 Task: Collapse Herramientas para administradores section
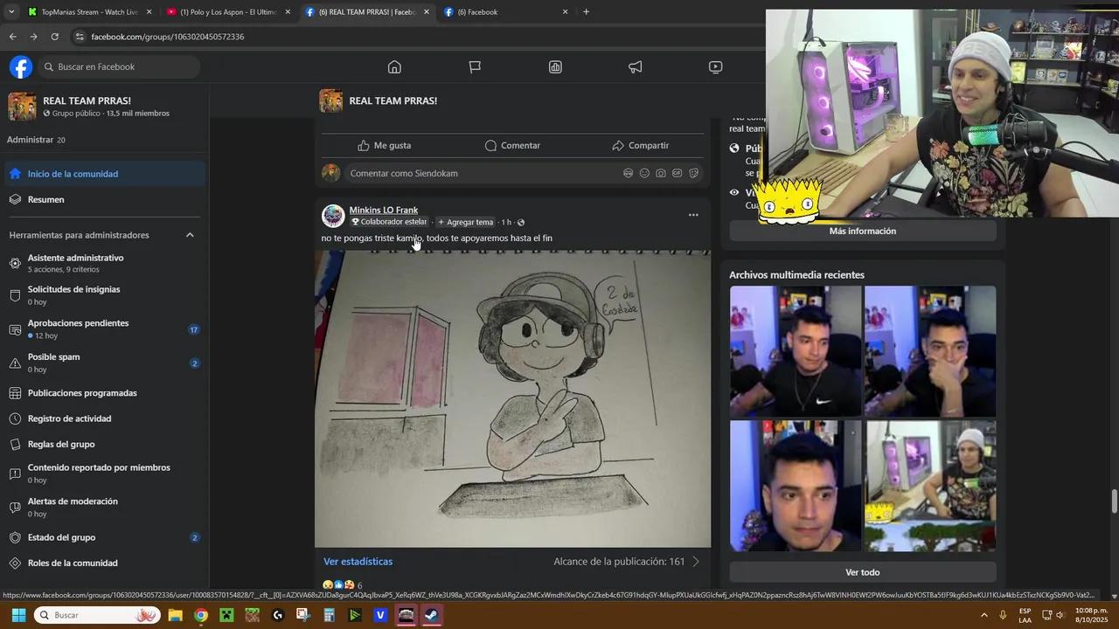coord(190,235)
